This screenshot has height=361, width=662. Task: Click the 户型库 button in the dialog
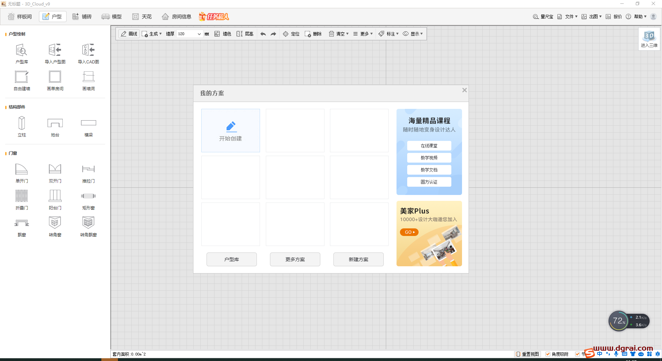pyautogui.click(x=232, y=259)
